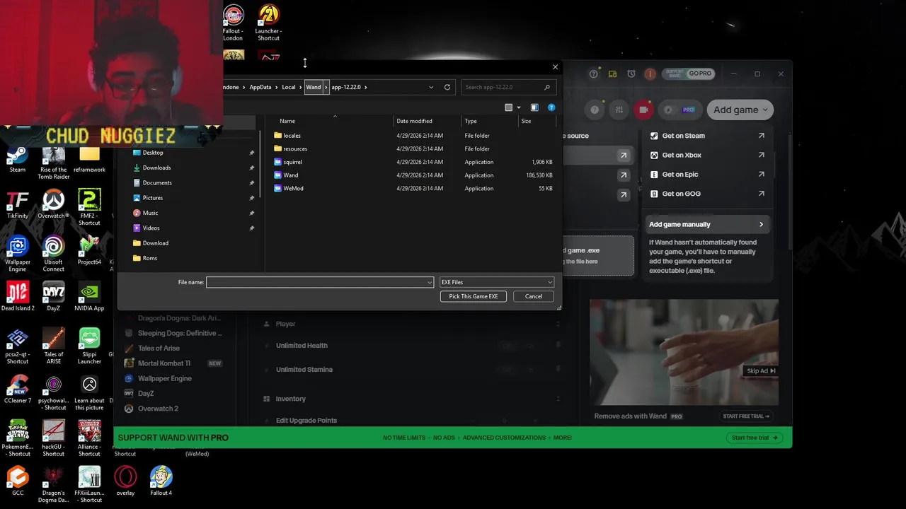Open Slippi Launcher desktop icon
This screenshot has height=509, width=906.
pyautogui.click(x=89, y=346)
